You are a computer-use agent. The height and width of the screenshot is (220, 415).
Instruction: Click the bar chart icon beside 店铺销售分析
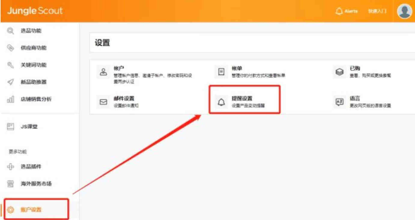(x=11, y=99)
